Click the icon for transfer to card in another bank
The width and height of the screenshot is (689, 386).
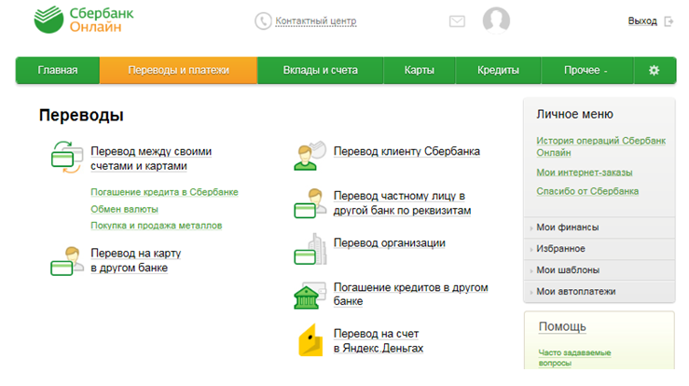point(67,261)
